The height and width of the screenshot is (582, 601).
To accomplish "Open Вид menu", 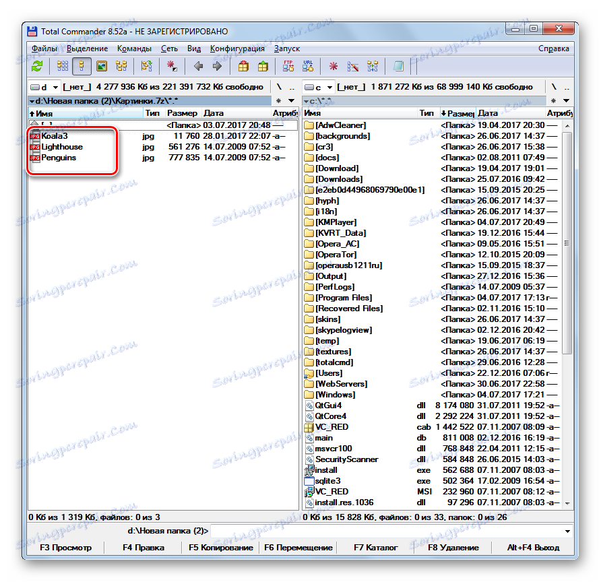I will [x=194, y=48].
